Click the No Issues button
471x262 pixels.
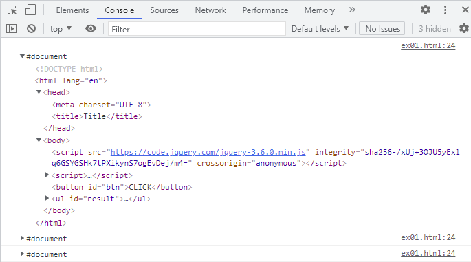coord(382,29)
